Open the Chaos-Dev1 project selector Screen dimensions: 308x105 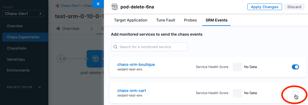23,14
